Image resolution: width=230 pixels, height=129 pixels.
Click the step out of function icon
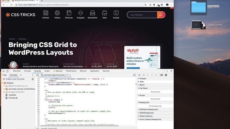tap(152, 75)
